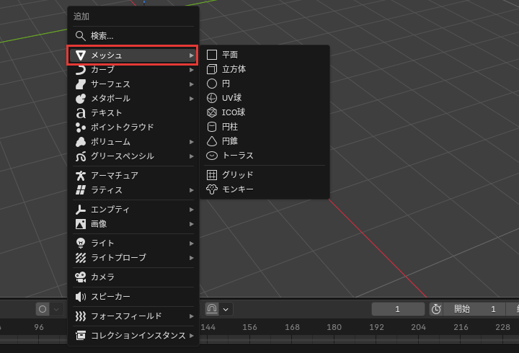Choose UV球 from the Mesh submenu
The height and width of the screenshot is (353, 519).
tap(265, 98)
